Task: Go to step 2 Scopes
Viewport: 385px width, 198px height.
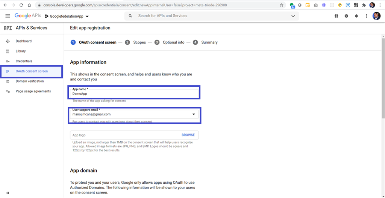Action: (x=135, y=42)
